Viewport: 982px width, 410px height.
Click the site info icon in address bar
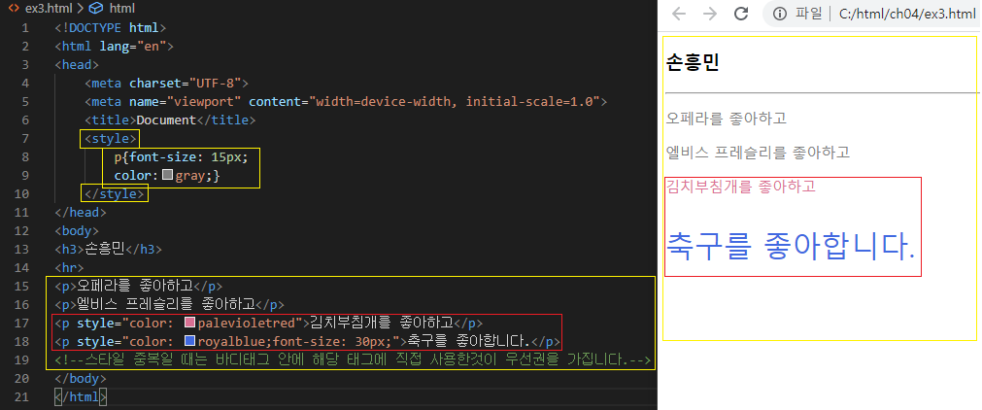[x=780, y=14]
